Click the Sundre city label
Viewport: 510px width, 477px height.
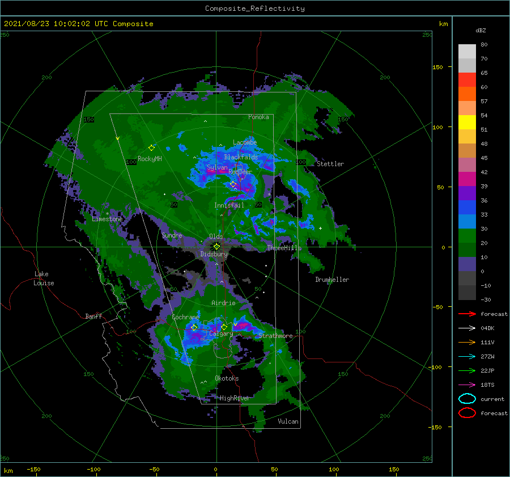(x=172, y=235)
